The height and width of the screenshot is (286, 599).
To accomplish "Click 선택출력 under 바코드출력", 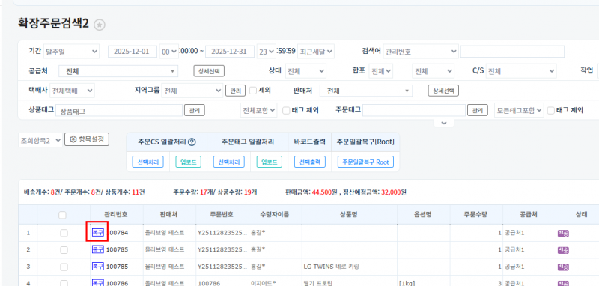I will pos(310,162).
